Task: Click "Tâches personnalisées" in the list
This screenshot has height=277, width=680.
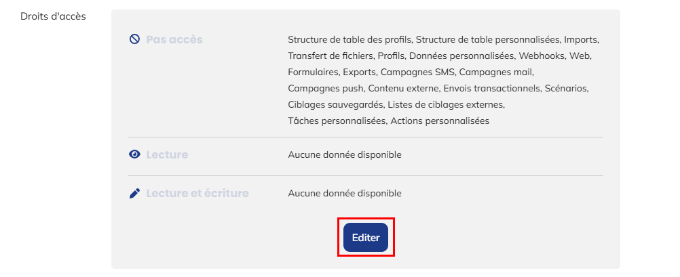Action: [x=337, y=121]
